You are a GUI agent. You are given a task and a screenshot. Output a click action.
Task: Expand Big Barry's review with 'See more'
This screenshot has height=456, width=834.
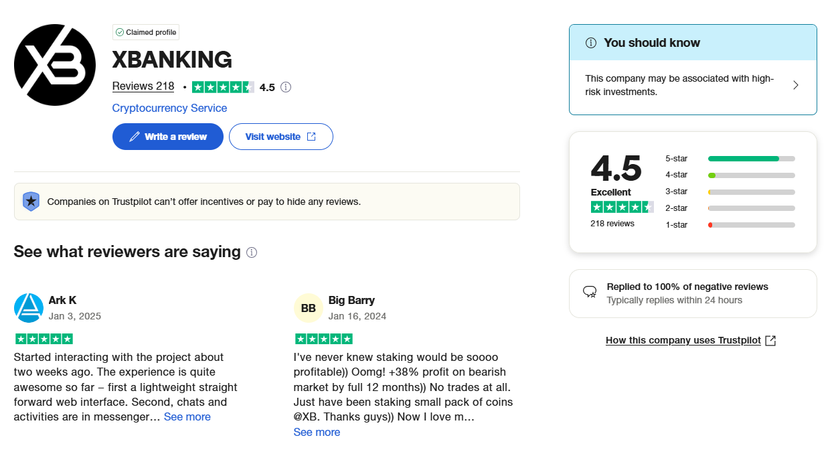[317, 432]
